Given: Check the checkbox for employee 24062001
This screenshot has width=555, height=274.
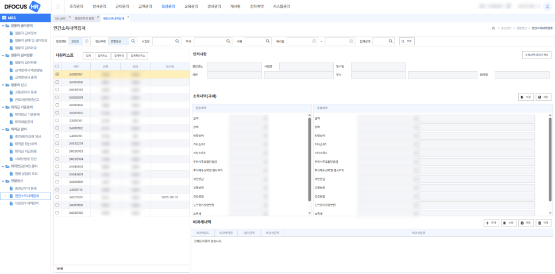Looking at the screenshot, I should pos(57,97).
